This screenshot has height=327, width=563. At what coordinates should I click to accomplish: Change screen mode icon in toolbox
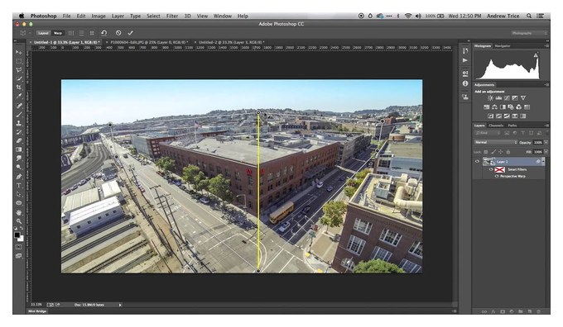[x=19, y=256]
